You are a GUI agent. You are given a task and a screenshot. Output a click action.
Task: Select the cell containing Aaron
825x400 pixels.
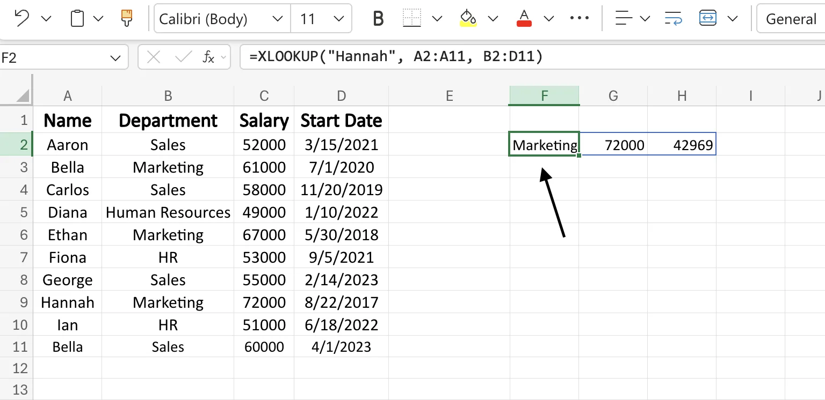[67, 145]
